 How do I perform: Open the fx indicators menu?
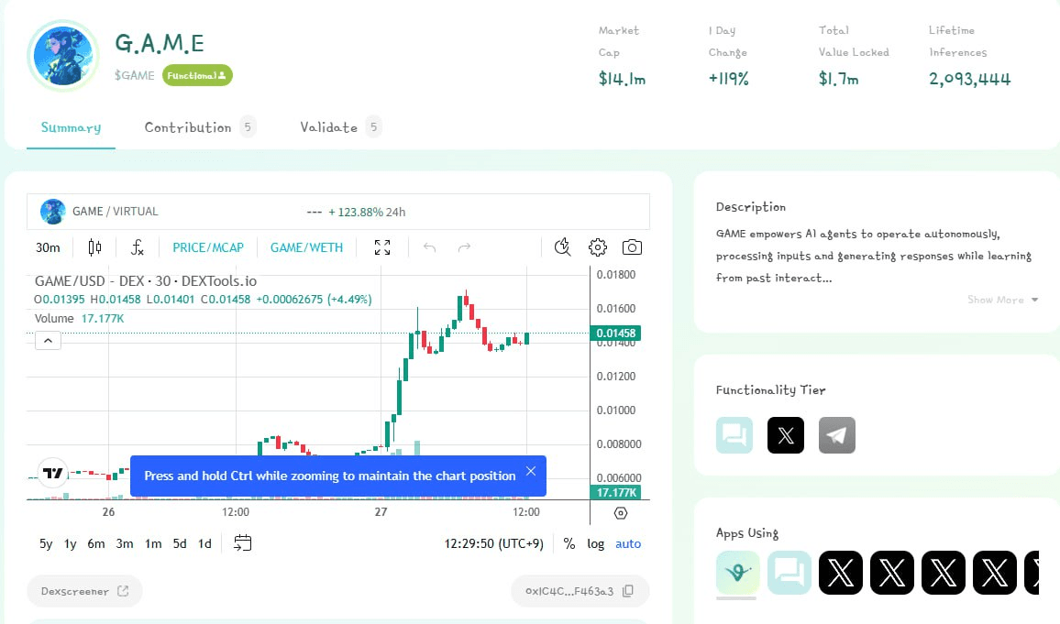click(138, 247)
